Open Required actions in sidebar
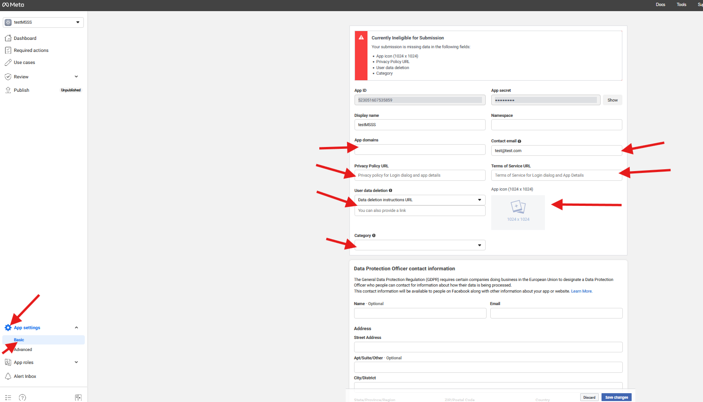 tap(31, 51)
